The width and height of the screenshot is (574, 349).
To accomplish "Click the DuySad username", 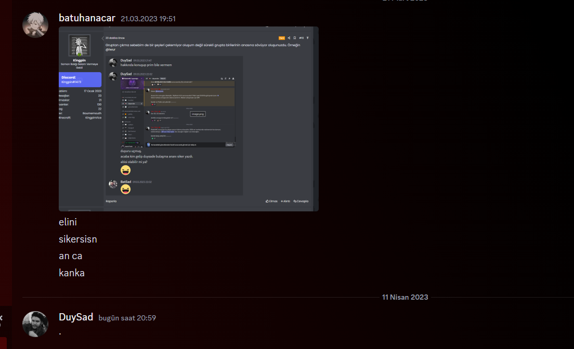I will click(x=76, y=317).
